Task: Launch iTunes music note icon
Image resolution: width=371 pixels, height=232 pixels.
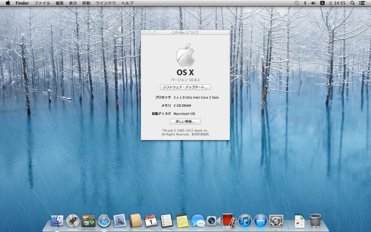Action: click(245, 221)
